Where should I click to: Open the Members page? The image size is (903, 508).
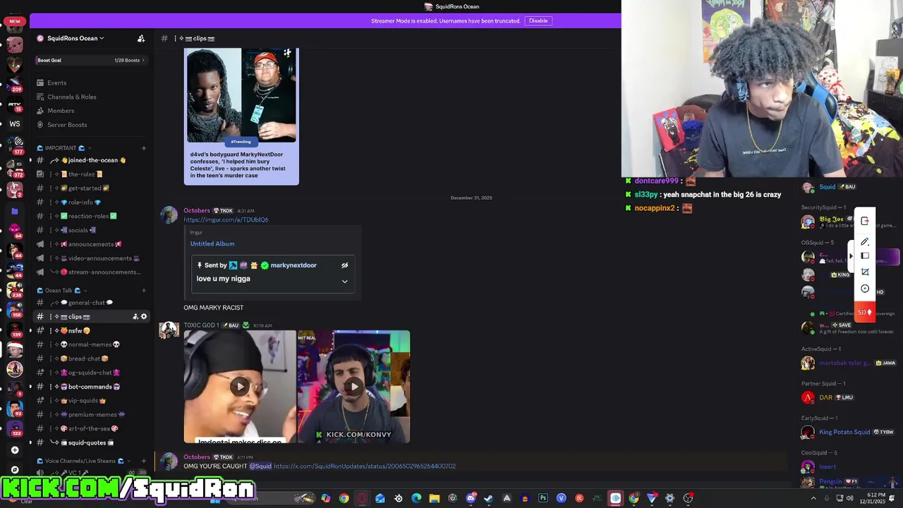pyautogui.click(x=60, y=111)
